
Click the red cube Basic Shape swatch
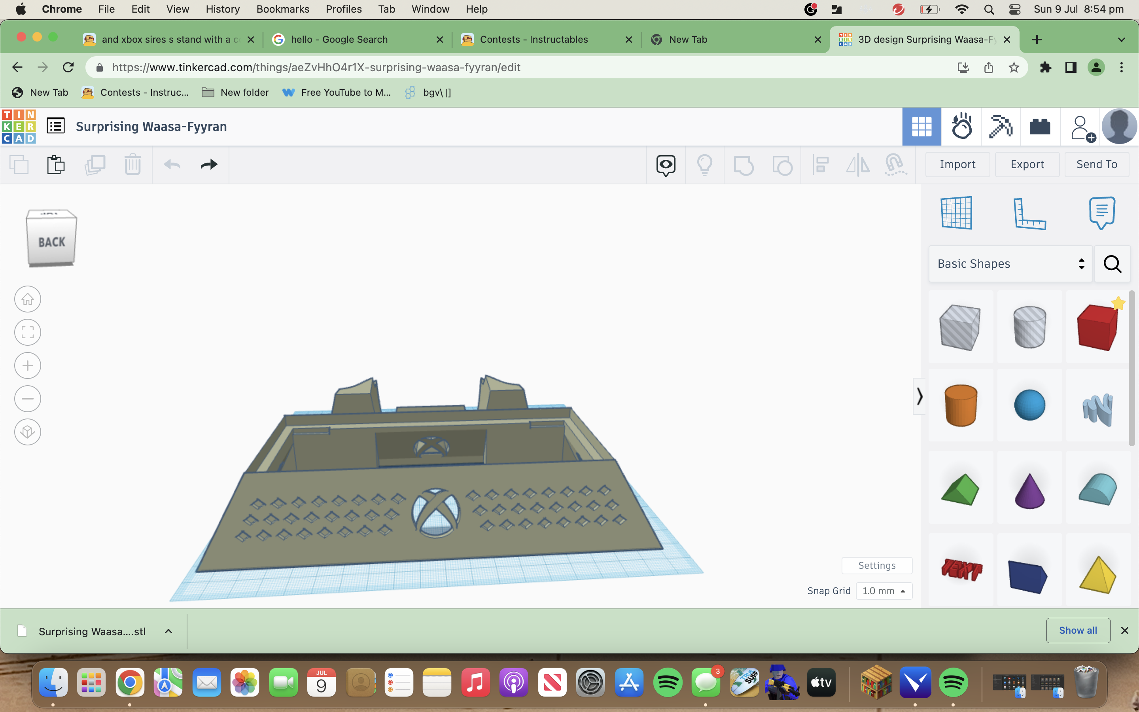click(1097, 326)
